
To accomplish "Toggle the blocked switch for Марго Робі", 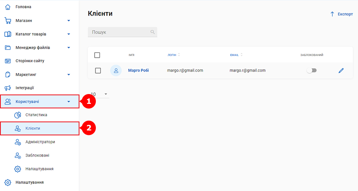I will [x=312, y=70].
